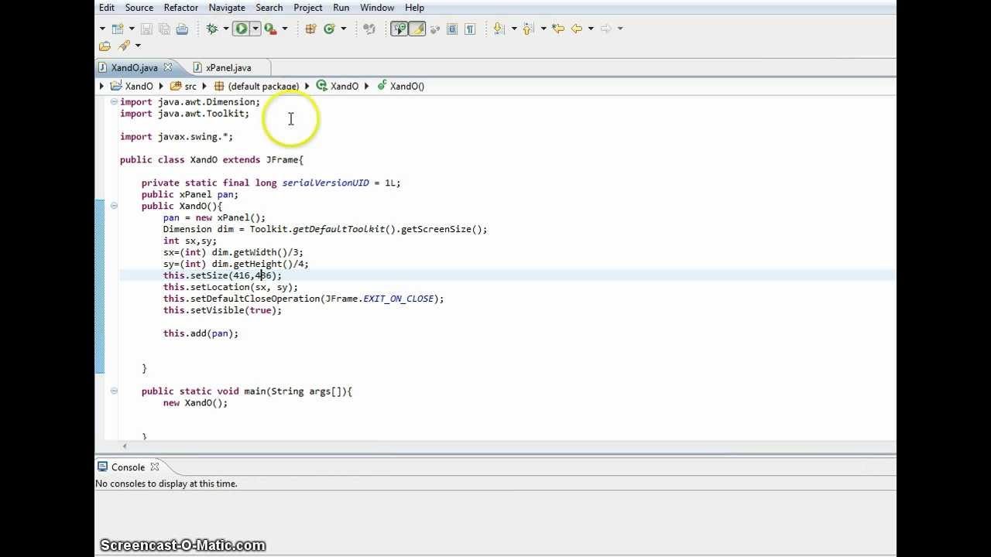Click src in the breadcrumb bar
The height and width of the screenshot is (557, 991).
pos(190,86)
